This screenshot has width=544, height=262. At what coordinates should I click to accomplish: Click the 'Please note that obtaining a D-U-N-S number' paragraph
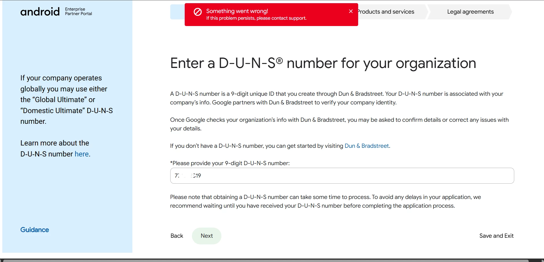pos(325,201)
